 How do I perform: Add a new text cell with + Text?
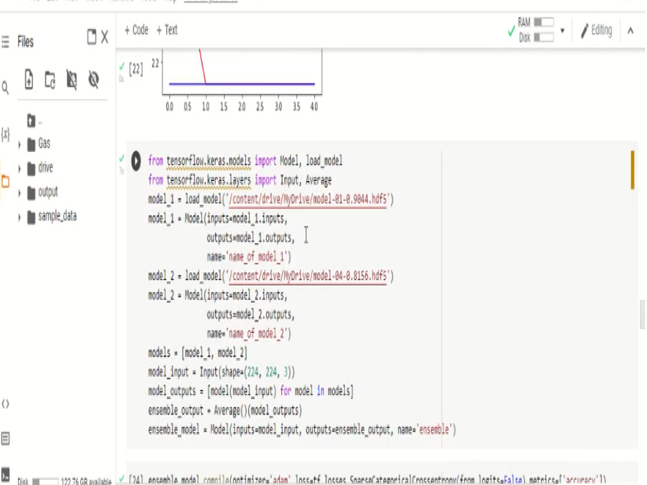click(x=167, y=30)
